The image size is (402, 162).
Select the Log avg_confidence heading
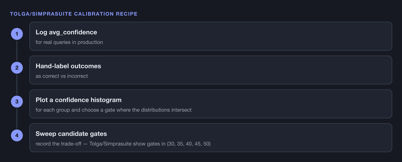tap(66, 32)
